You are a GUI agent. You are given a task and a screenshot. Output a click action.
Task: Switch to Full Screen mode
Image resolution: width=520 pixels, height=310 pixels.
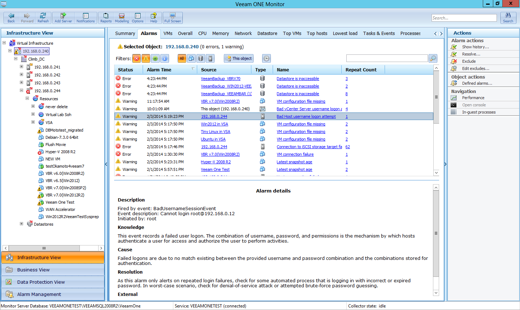[x=173, y=18]
